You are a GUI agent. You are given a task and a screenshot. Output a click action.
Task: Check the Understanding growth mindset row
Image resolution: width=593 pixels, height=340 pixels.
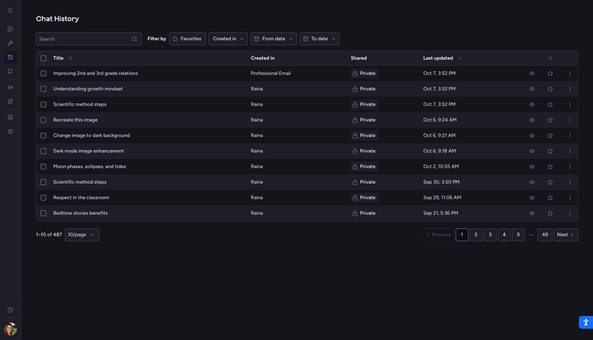point(43,89)
